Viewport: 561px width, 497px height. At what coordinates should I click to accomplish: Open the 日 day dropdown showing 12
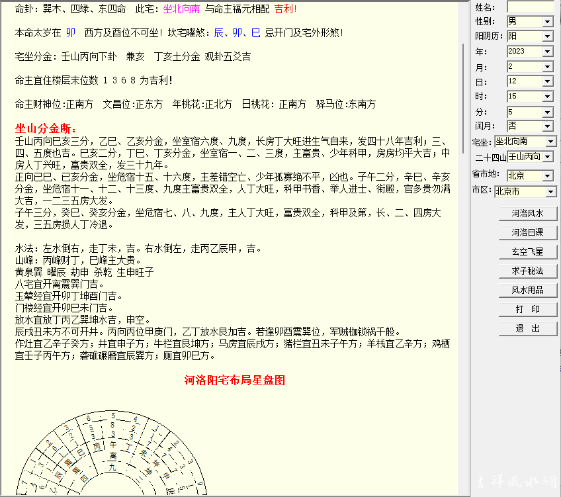coord(547,81)
